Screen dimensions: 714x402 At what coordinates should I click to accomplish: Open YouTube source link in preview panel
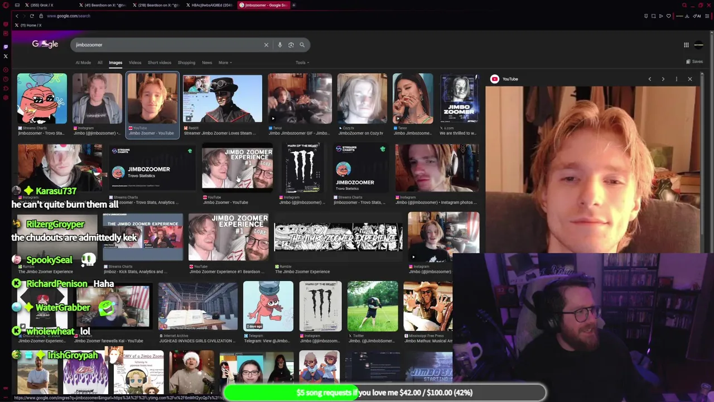pos(505,79)
